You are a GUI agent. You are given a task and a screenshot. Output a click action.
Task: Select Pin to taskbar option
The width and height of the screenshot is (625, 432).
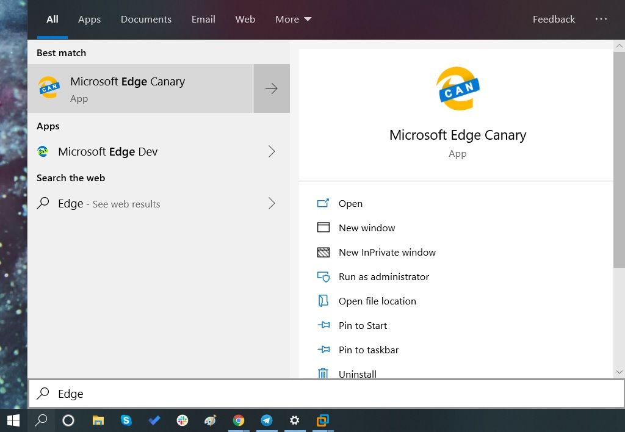369,350
